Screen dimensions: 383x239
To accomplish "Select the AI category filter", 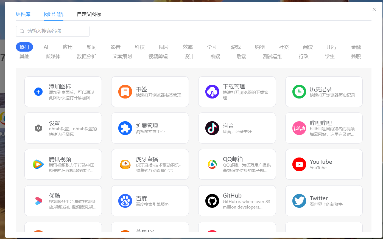I will pos(46,47).
